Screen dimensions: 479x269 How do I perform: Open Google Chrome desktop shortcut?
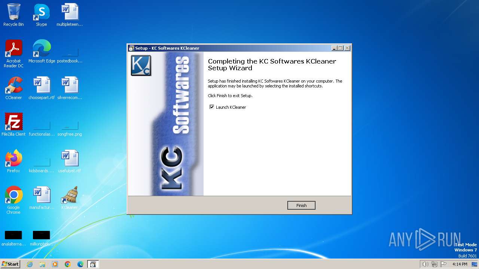(x=13, y=200)
